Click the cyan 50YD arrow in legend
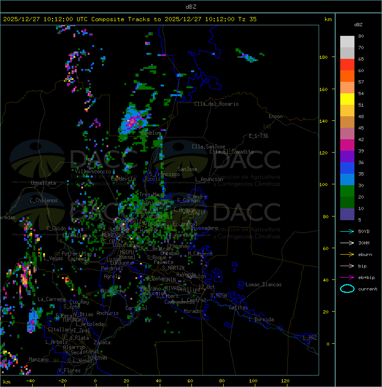This screenshot has width=382, height=387. pyautogui.click(x=347, y=231)
